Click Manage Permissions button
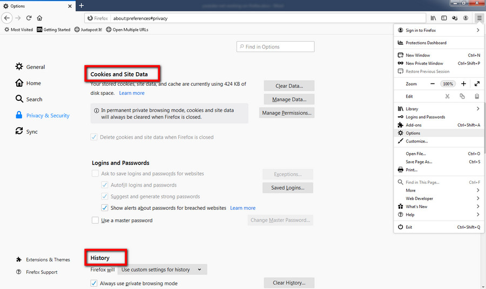 click(287, 113)
